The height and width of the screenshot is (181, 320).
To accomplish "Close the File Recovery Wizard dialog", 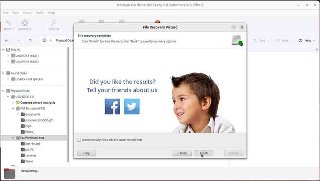I will [x=242, y=27].
